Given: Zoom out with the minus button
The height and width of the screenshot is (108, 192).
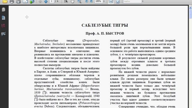Looking at the screenshot, I should pos(87,1).
